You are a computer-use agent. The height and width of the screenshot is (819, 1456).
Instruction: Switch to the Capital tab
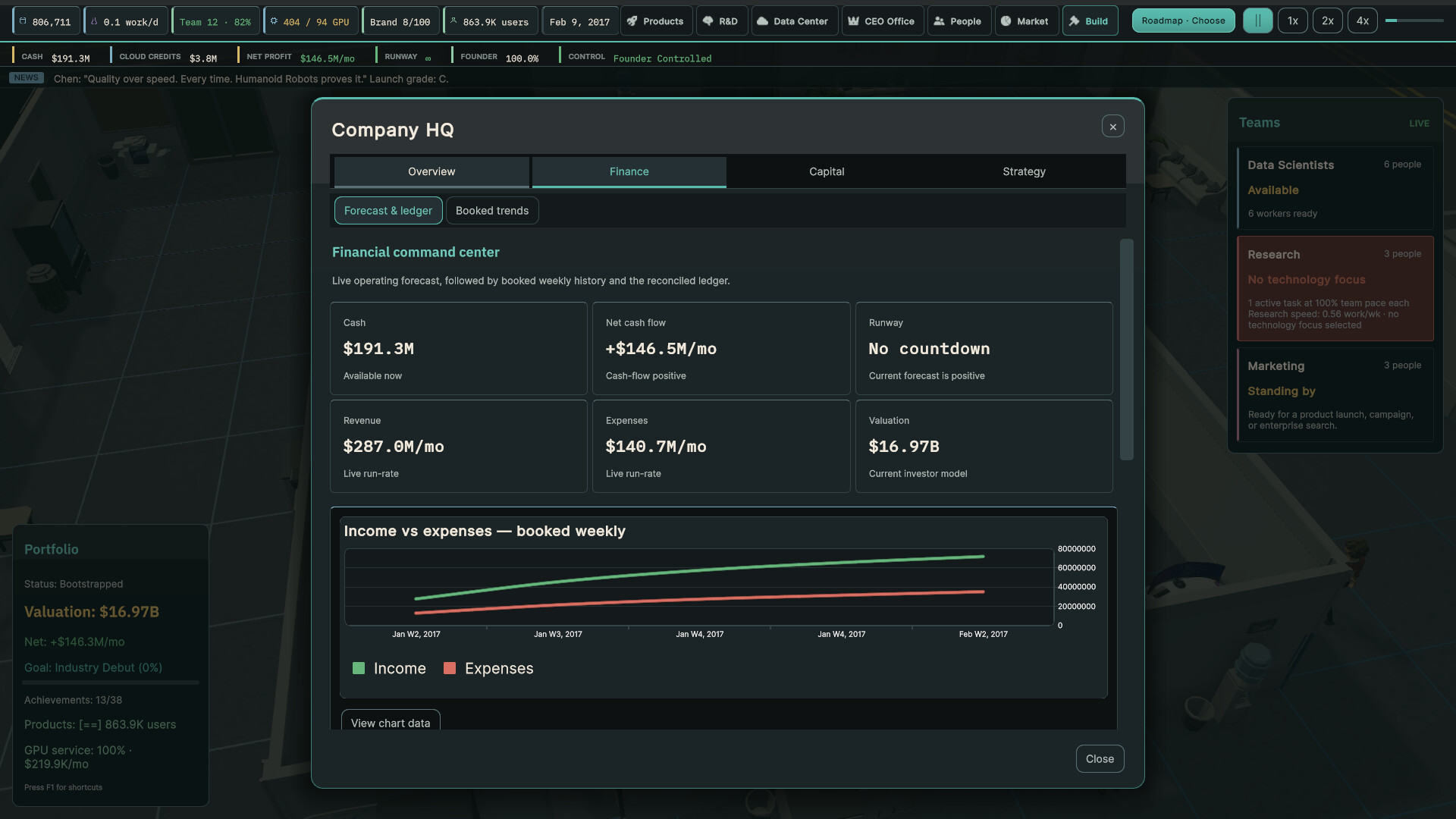(827, 171)
